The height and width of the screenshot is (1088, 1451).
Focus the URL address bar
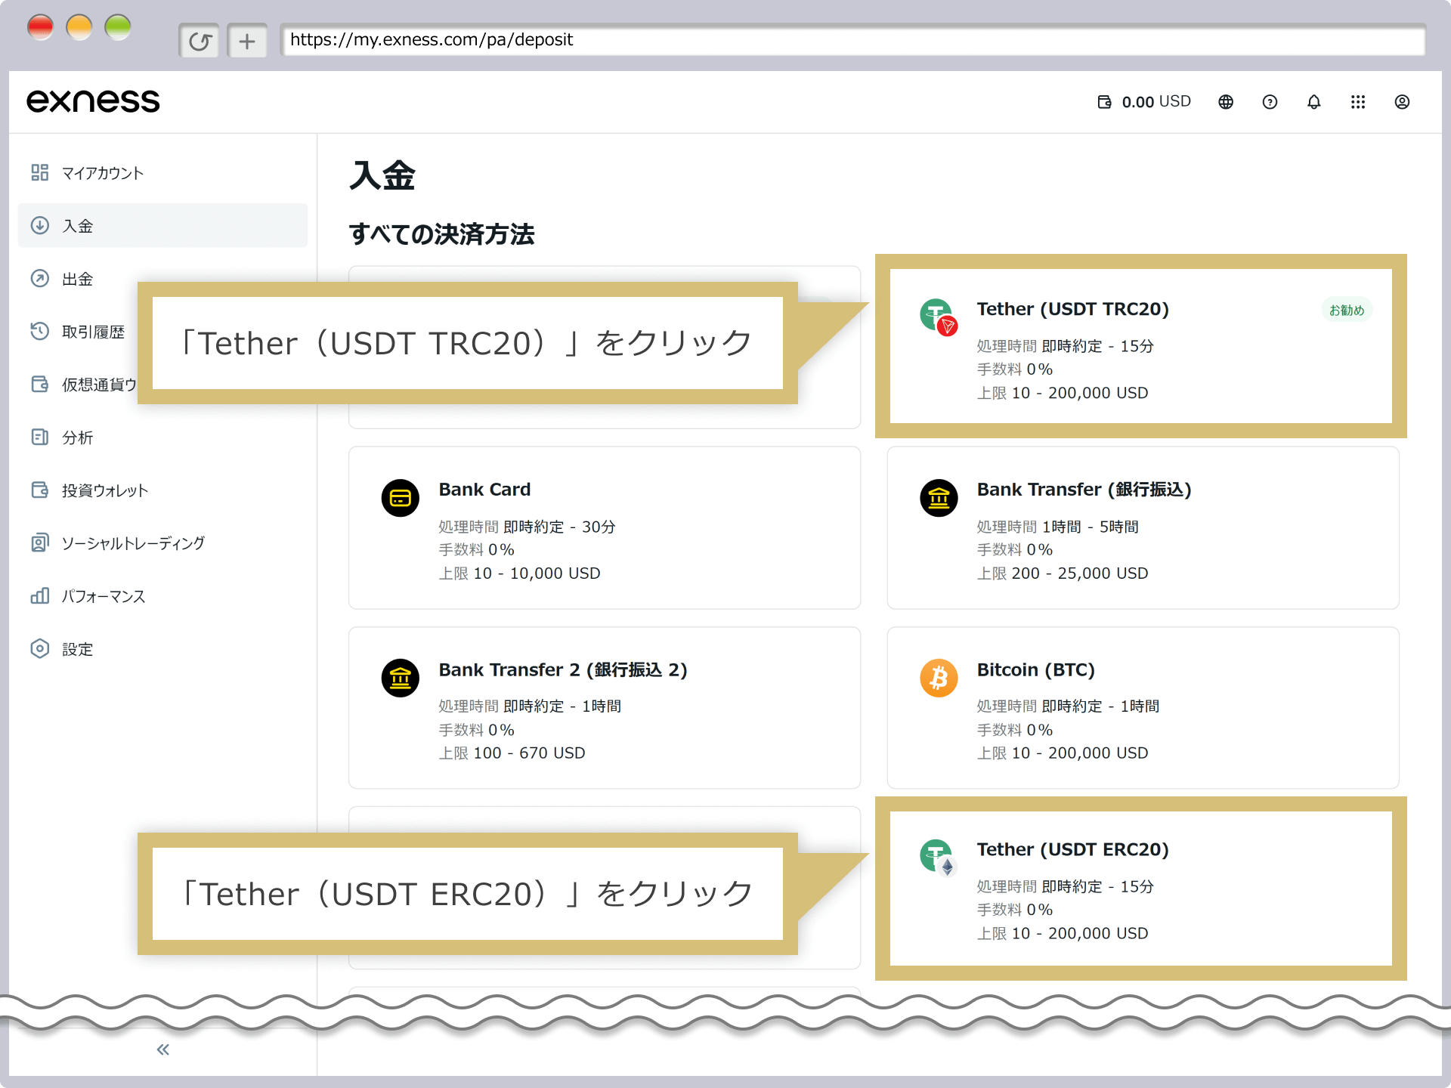point(853,40)
